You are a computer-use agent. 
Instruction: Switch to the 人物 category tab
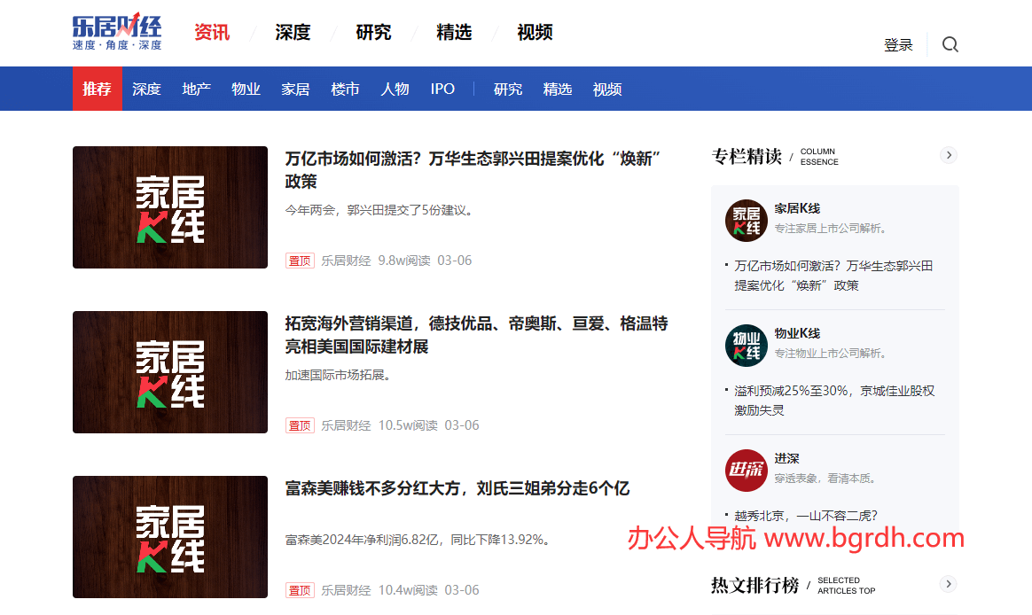pos(395,89)
